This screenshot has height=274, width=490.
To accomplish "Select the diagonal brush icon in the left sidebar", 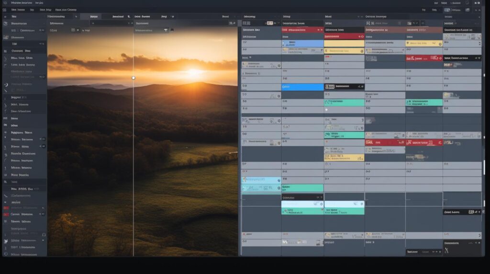I will [x=5, y=91].
